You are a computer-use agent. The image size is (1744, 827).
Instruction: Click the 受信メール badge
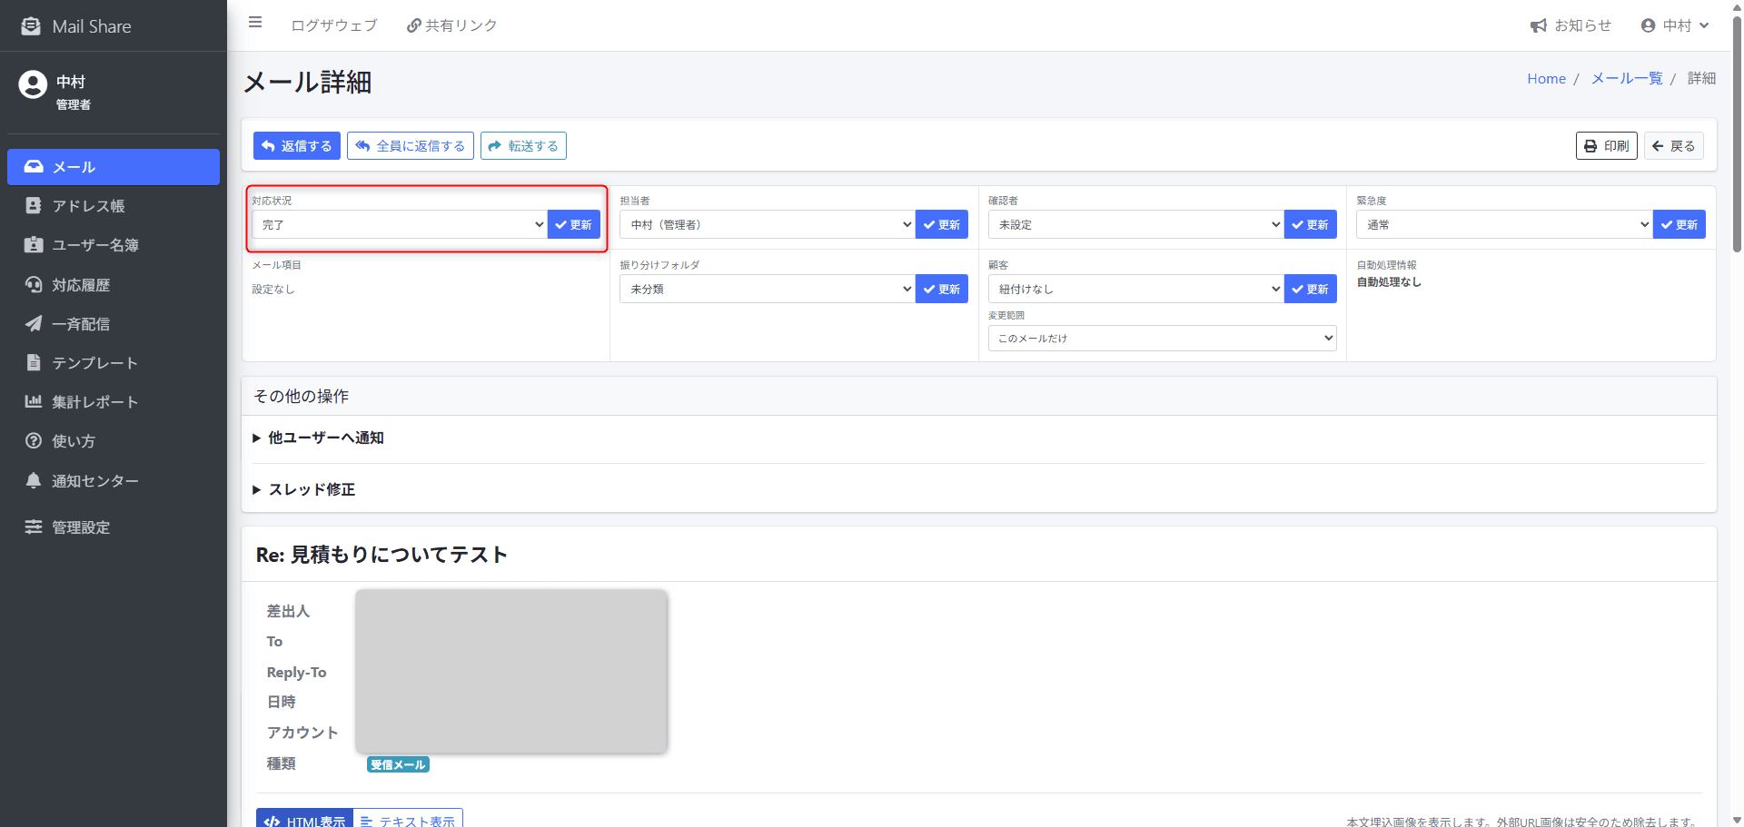point(398,764)
